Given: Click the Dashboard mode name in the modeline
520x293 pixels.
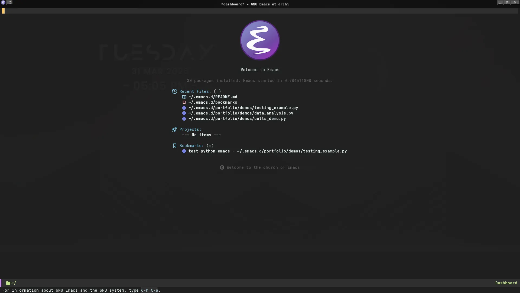Looking at the screenshot, I should [x=506, y=283].
